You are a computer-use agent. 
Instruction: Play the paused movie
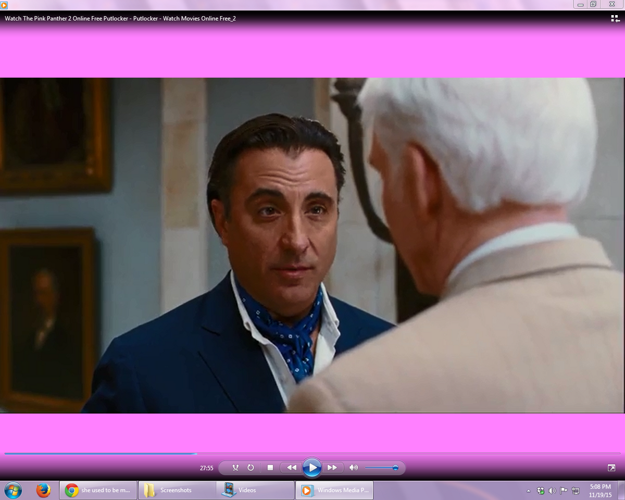(x=311, y=468)
